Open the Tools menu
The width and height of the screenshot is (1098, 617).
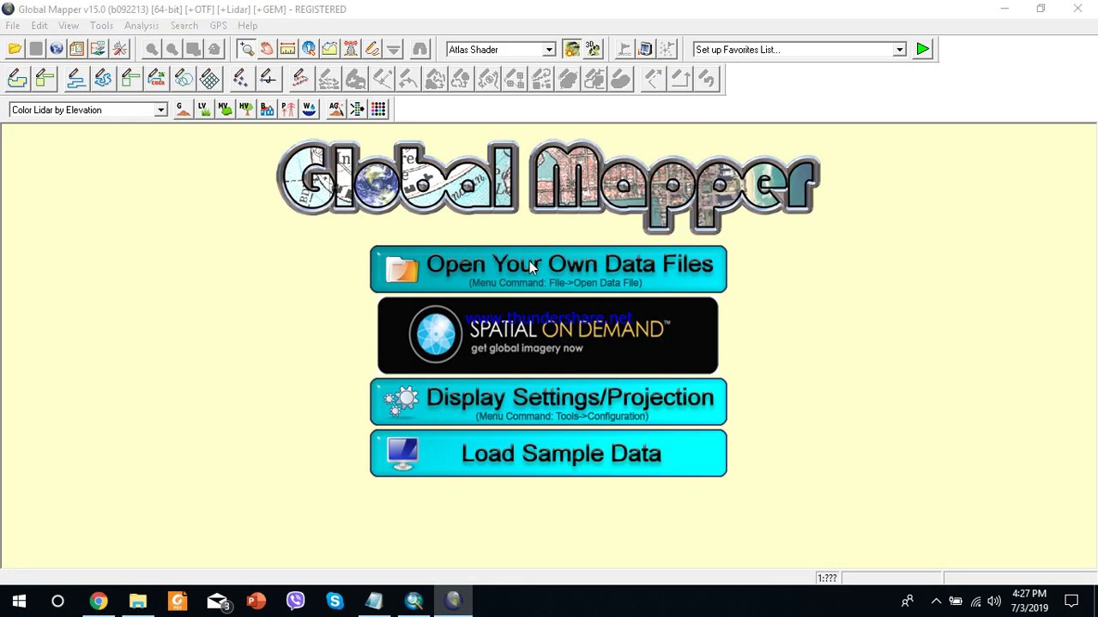pyautogui.click(x=101, y=26)
